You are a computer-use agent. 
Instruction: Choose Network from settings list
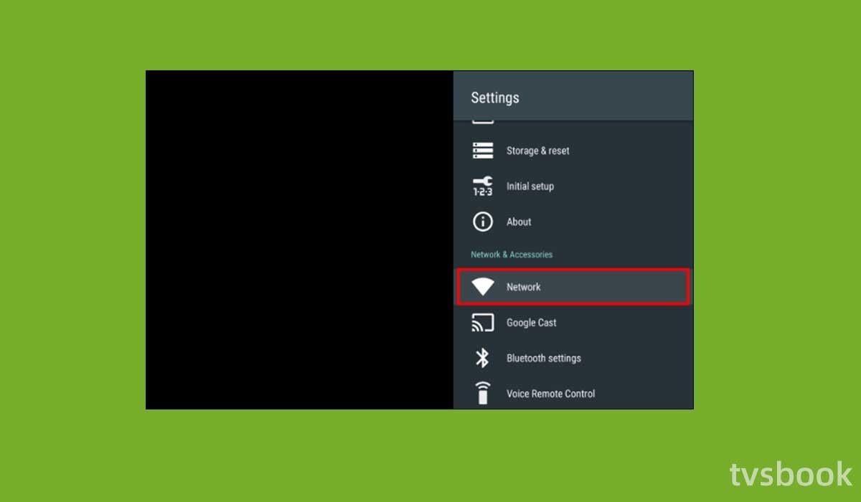[573, 287]
